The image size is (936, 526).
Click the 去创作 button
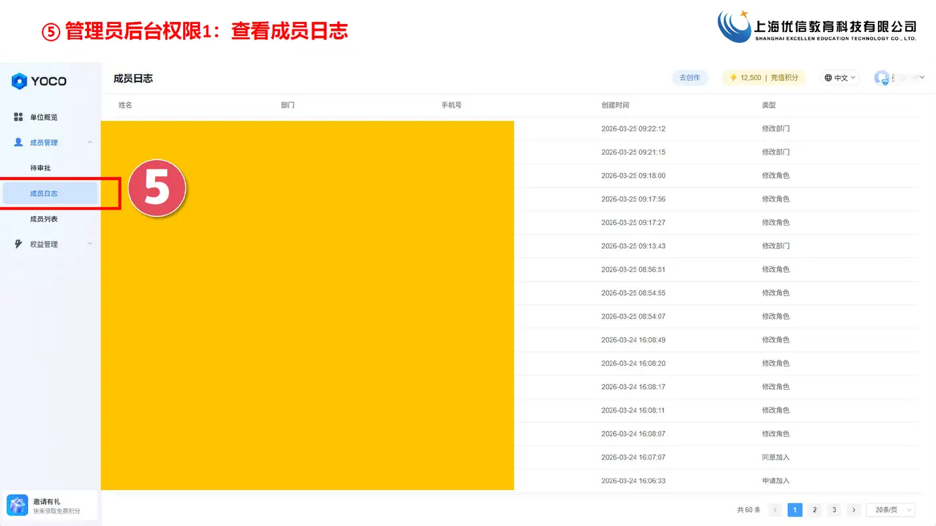click(x=690, y=78)
